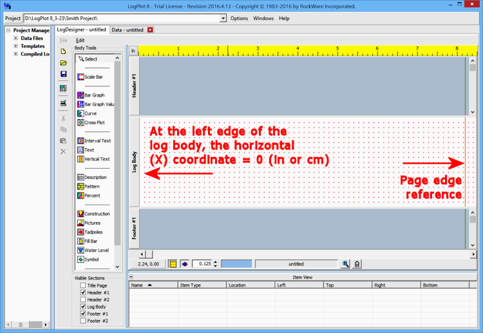Check the Footer #2 section
Image resolution: width=483 pixels, height=333 pixels.
click(83, 321)
